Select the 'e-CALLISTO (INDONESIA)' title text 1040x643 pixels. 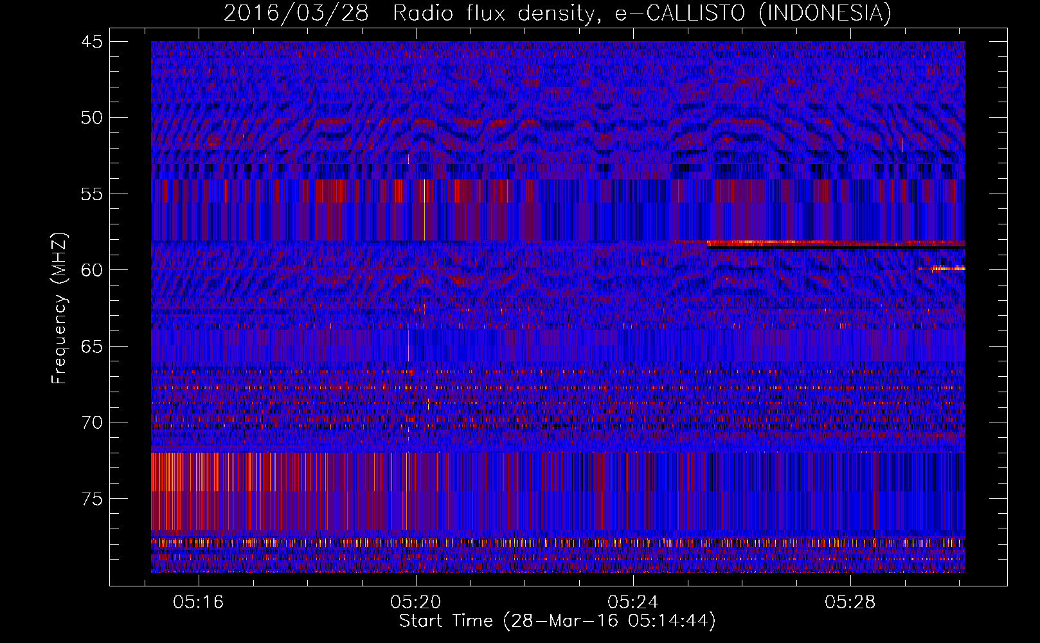pos(753,13)
